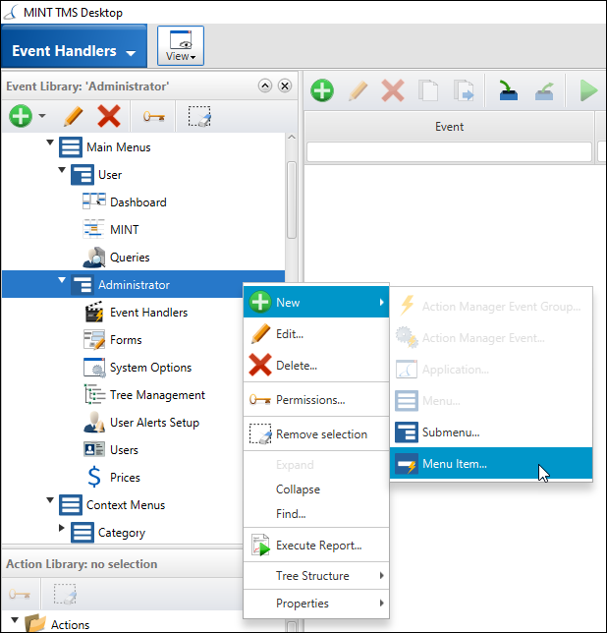Click the New context menu entry

316,302
